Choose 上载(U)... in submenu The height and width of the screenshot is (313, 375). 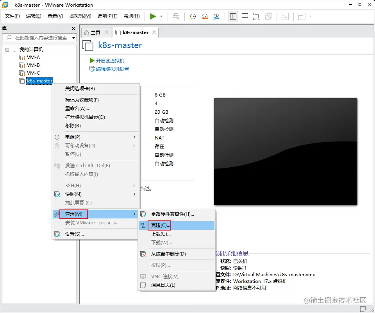click(x=177, y=234)
